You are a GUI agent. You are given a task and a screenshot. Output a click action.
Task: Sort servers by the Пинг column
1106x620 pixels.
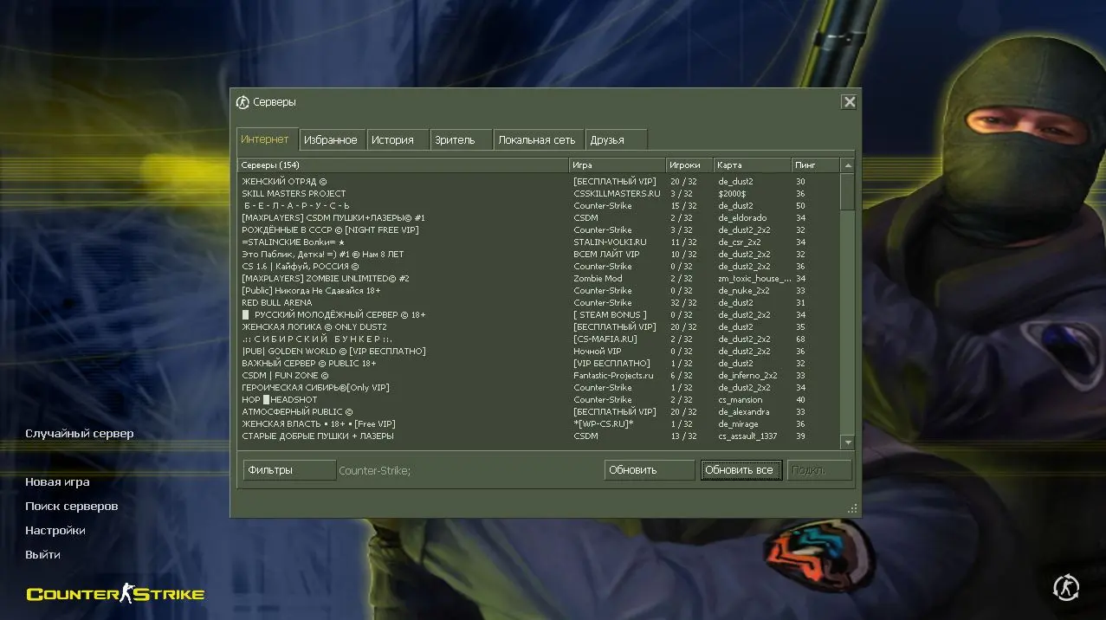point(814,165)
